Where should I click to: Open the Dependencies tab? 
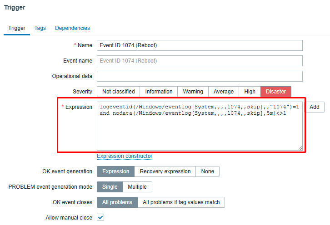[x=72, y=28]
